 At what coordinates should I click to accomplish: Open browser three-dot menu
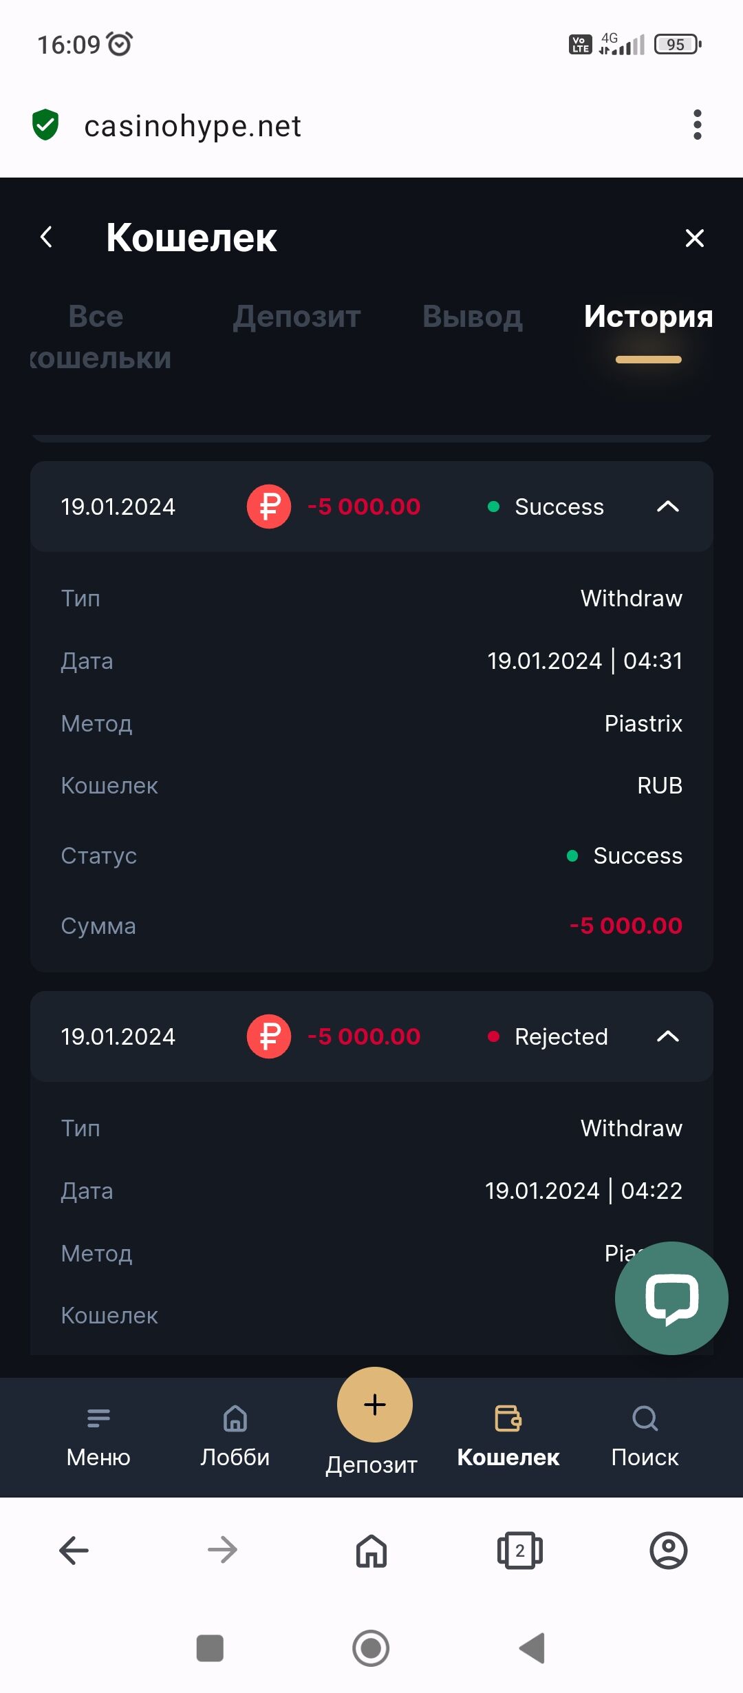click(x=698, y=125)
